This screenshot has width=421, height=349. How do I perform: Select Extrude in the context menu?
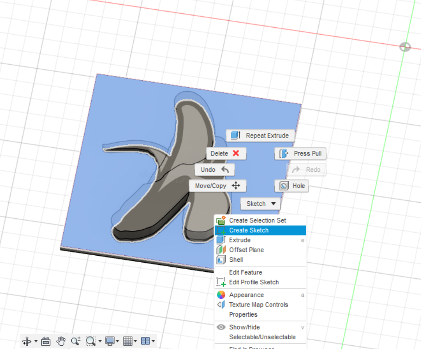tap(260, 240)
